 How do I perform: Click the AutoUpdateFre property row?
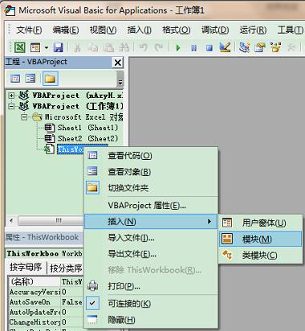point(46,312)
